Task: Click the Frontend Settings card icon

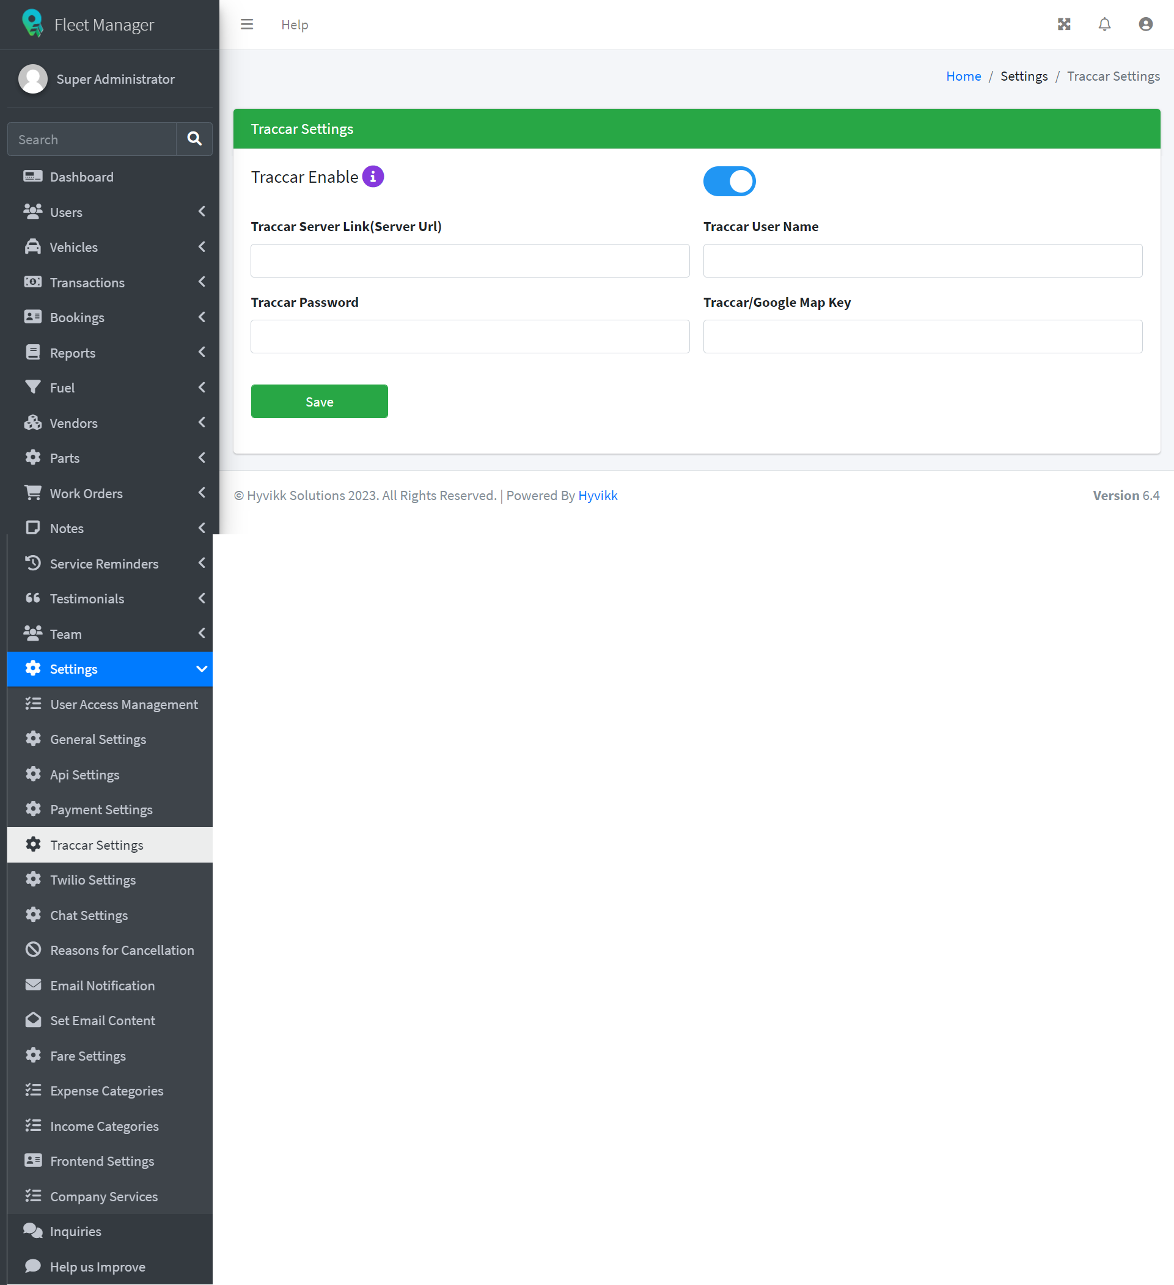Action: (x=33, y=1161)
